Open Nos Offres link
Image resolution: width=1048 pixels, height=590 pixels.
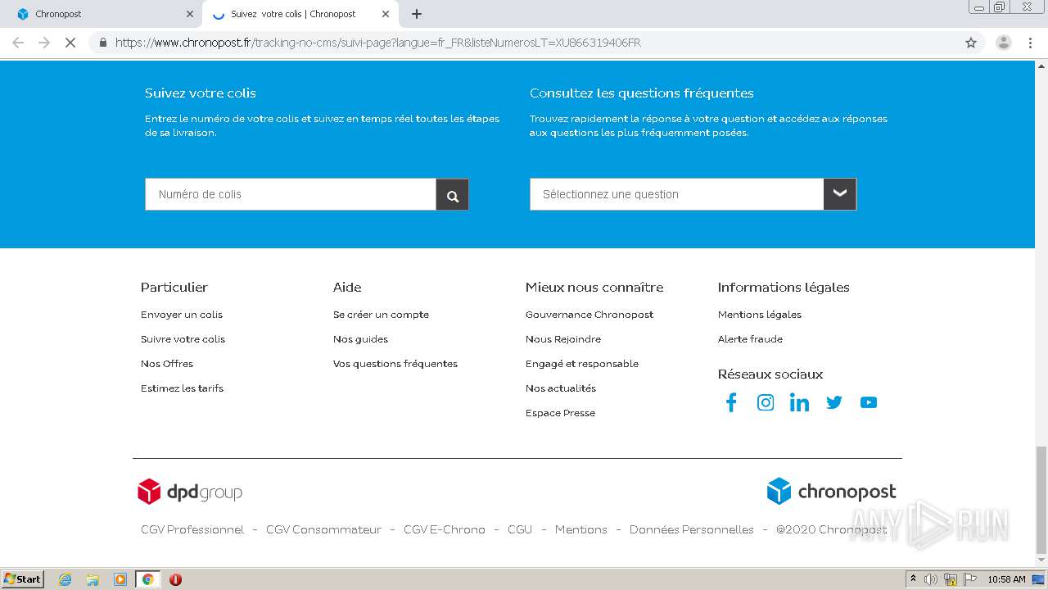coord(167,364)
